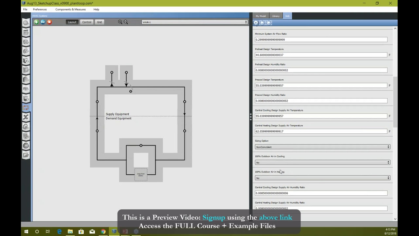The width and height of the screenshot is (419, 236).
Task: Select the demand-side node above the zone box
Action: (141, 146)
